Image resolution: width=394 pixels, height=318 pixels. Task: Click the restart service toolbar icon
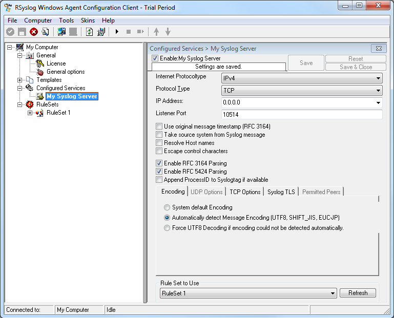pos(140,32)
